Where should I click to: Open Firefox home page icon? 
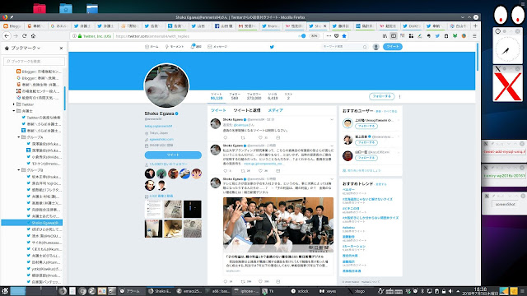tap(33, 36)
